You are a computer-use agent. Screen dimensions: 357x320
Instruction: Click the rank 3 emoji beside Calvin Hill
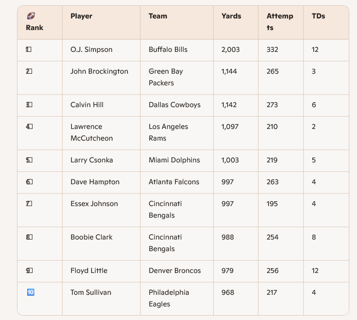pos(29,105)
